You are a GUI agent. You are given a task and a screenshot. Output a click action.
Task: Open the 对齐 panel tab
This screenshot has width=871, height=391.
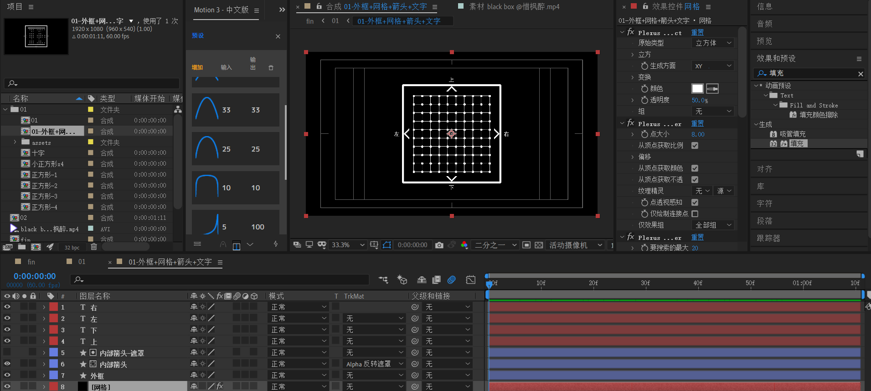point(765,169)
